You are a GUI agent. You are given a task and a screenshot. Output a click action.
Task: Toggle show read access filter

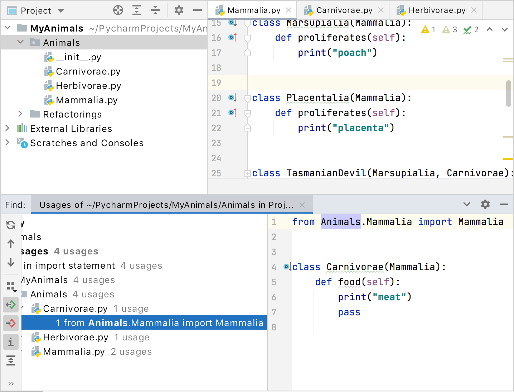point(11,305)
